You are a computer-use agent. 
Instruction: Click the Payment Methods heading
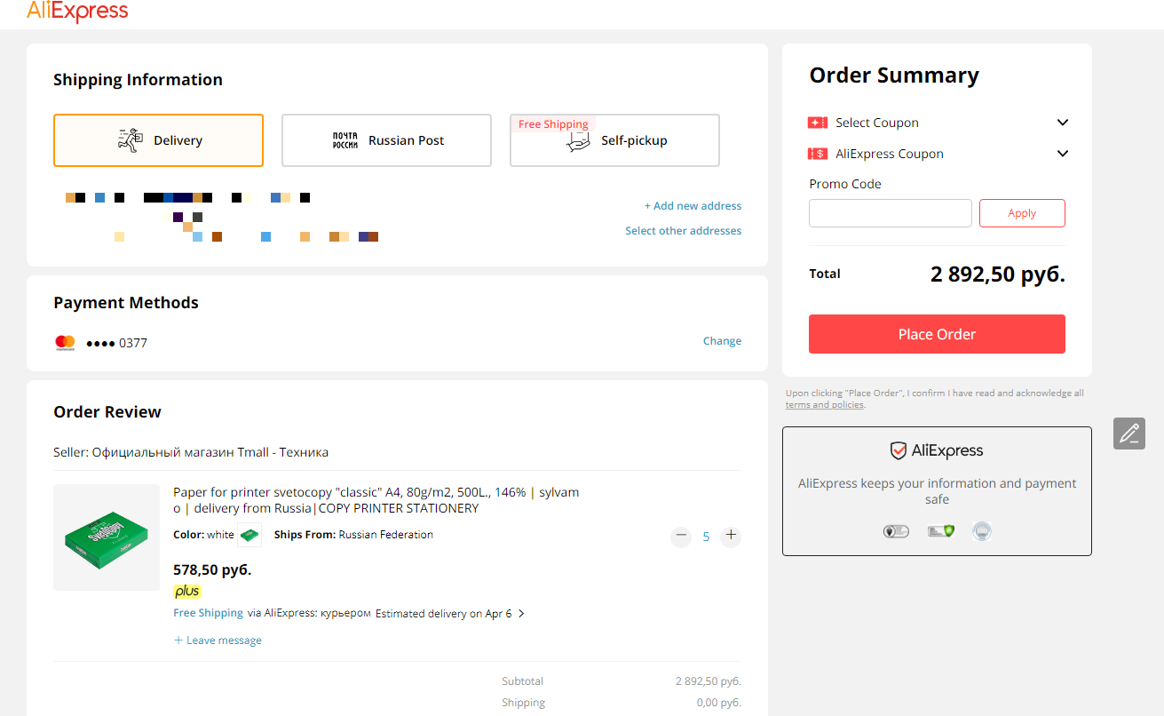[126, 303]
